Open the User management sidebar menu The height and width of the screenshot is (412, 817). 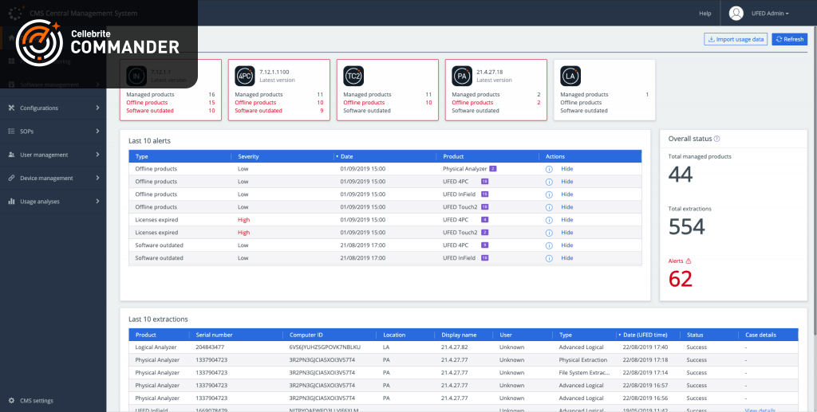pos(53,155)
